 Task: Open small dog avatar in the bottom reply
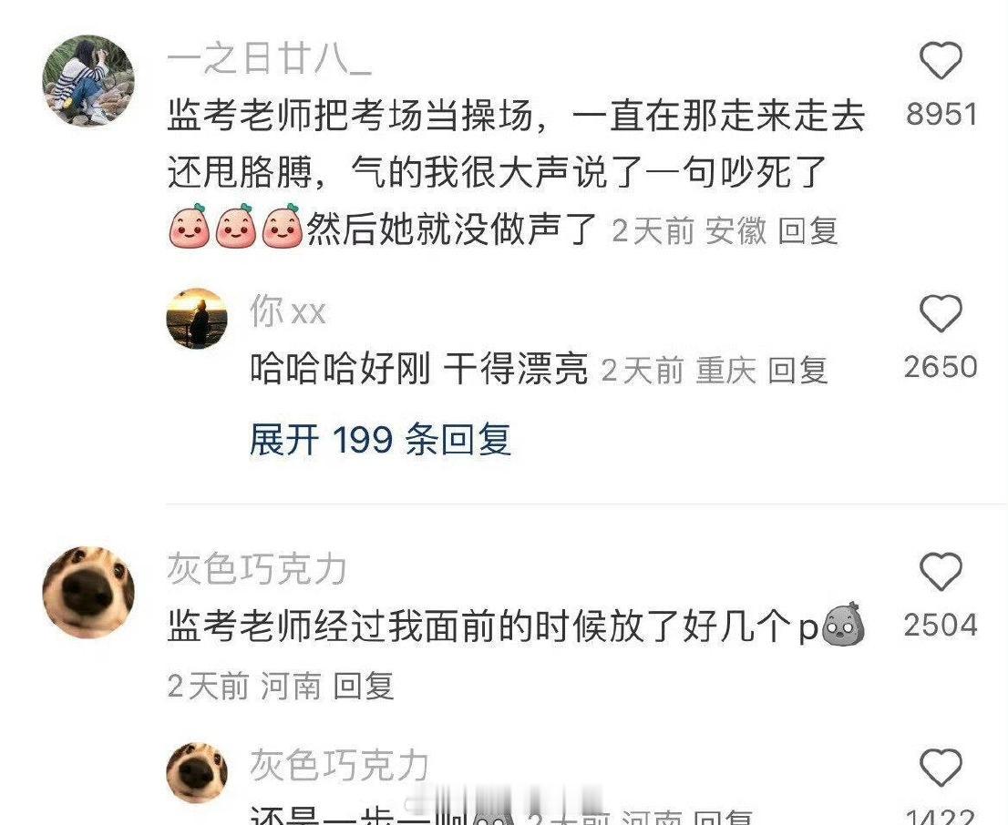click(197, 773)
